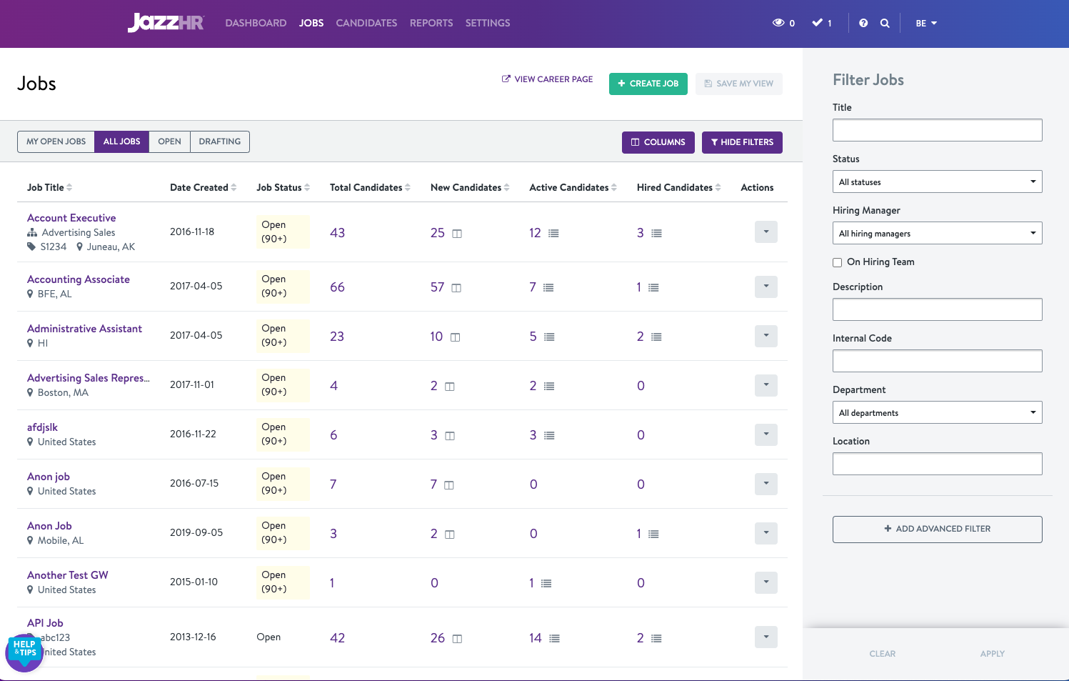
Task: Click the Clear filters button
Action: (x=882, y=654)
